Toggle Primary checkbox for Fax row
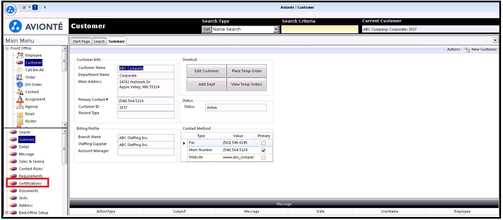The width and height of the screenshot is (503, 220). tap(264, 143)
